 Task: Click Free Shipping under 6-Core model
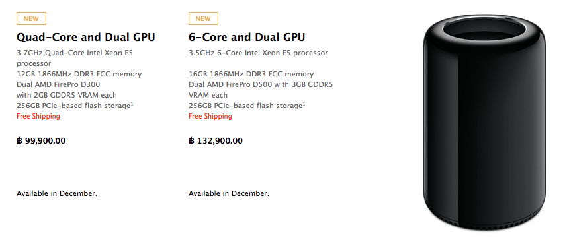tap(210, 117)
